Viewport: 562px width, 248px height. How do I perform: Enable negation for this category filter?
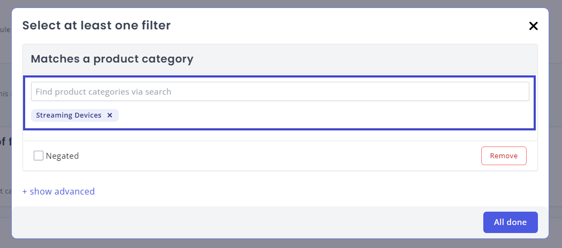tap(39, 156)
